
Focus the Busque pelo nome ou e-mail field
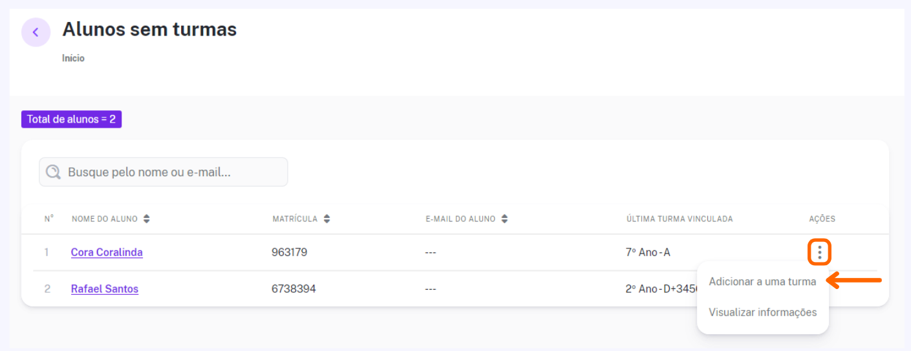pyautogui.click(x=163, y=172)
